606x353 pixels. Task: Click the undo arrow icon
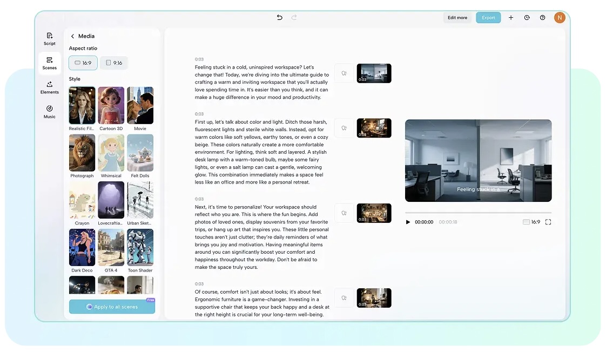(279, 18)
